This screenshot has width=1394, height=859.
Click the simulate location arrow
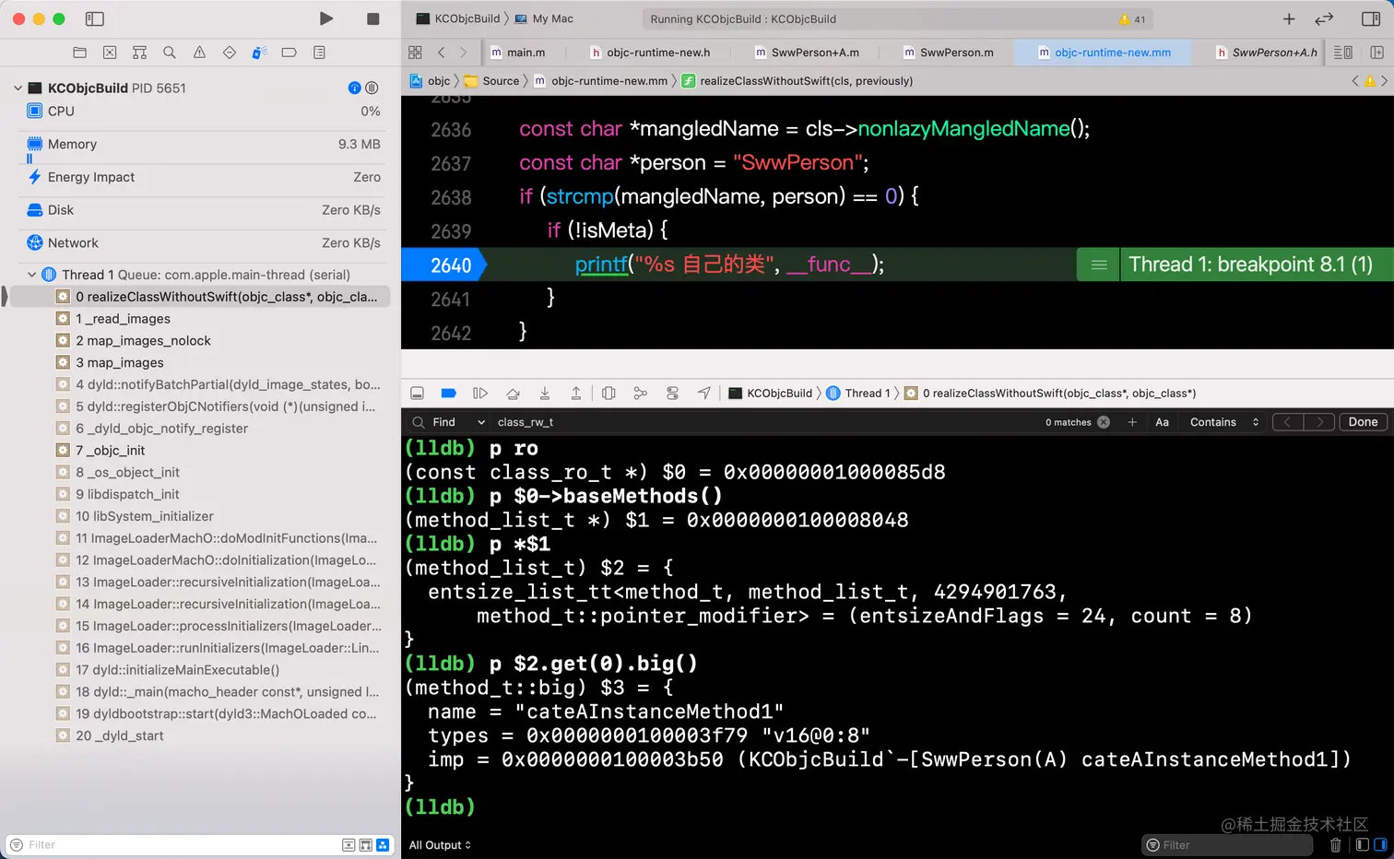pyautogui.click(x=704, y=394)
